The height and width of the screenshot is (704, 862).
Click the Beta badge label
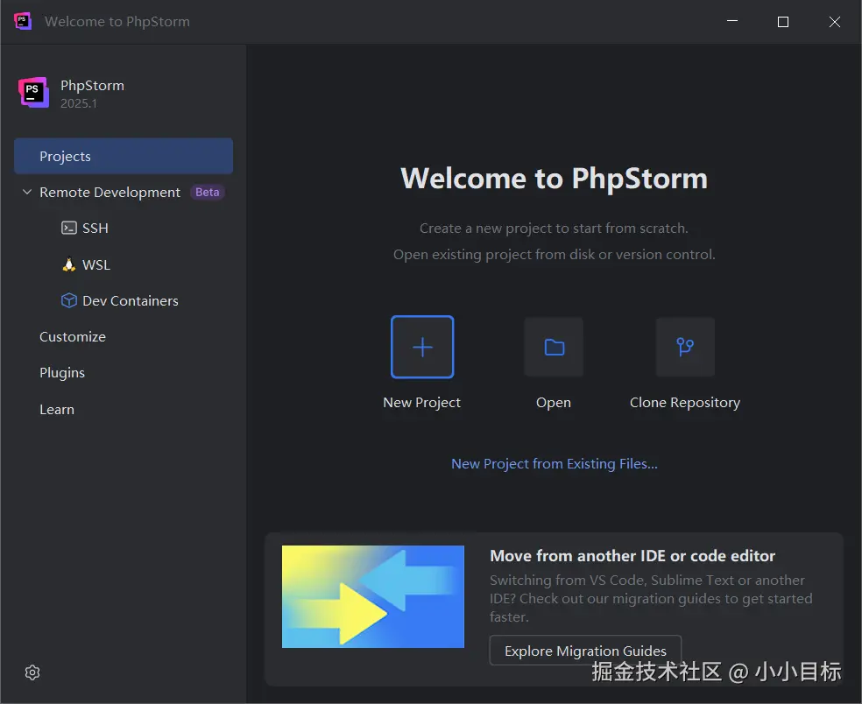click(208, 193)
